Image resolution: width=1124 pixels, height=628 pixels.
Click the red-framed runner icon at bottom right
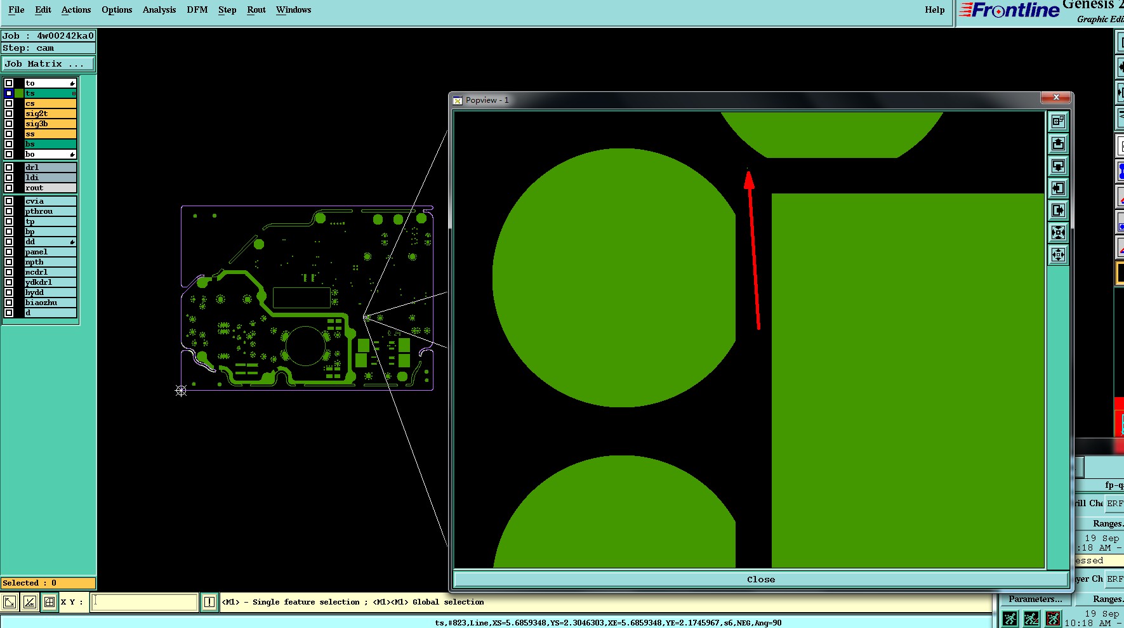(x=1054, y=618)
